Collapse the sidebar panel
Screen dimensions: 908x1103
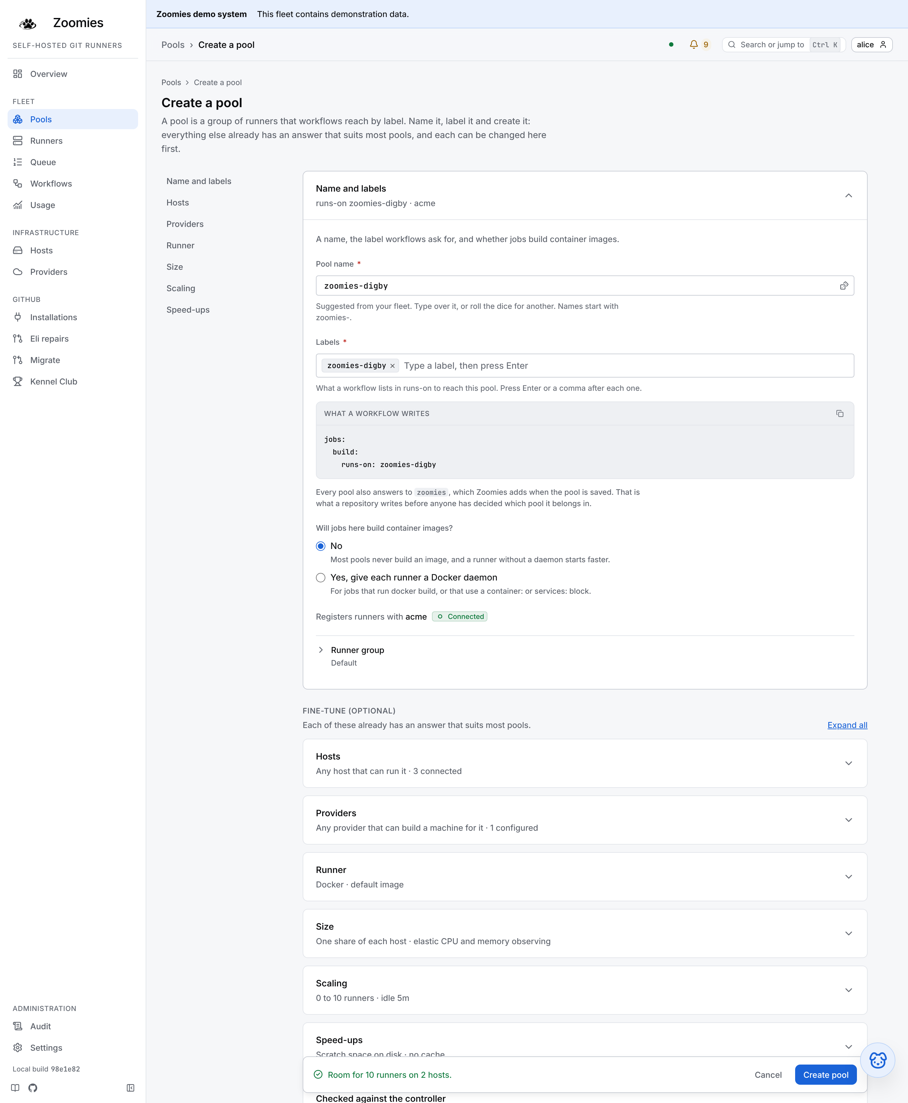(130, 1088)
